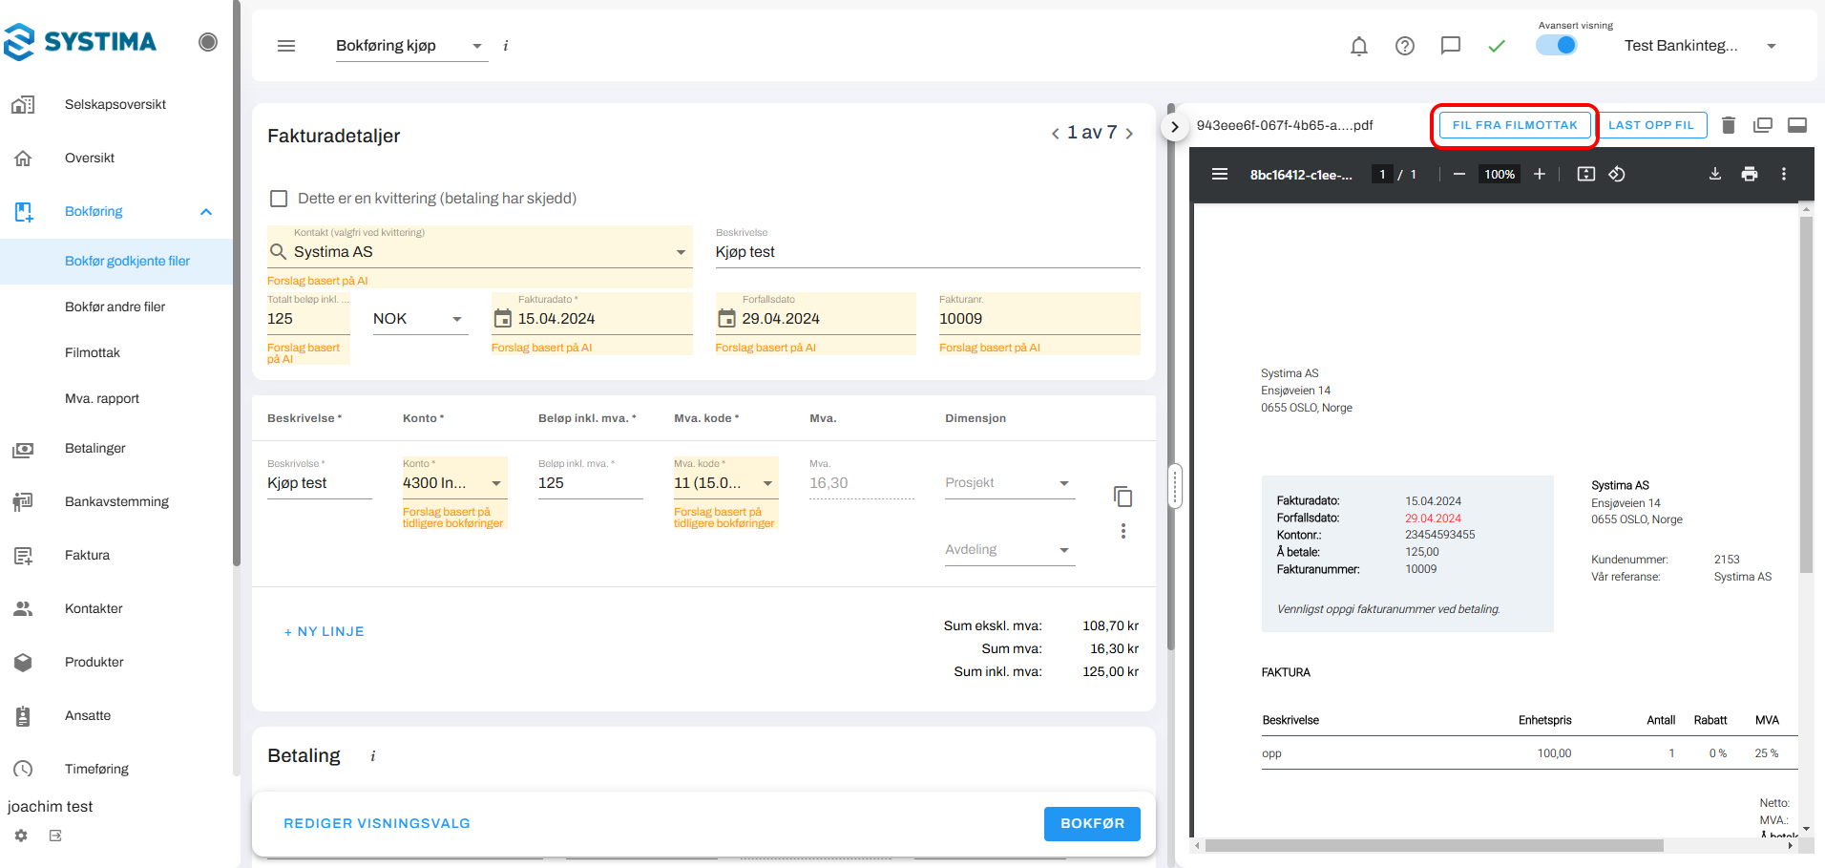
Task: Click FIL FRA FILMOTTAK button
Action: (x=1515, y=125)
